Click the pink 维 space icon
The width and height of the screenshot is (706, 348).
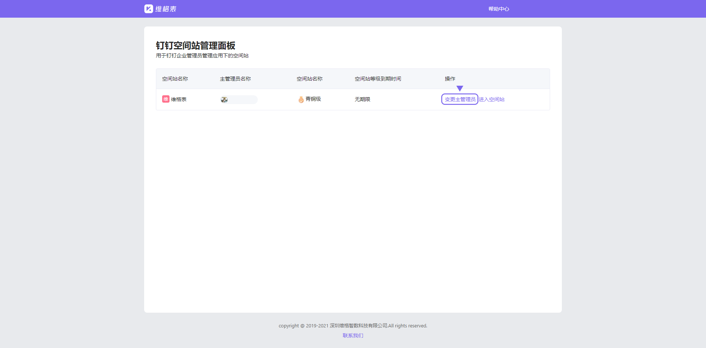pos(165,99)
